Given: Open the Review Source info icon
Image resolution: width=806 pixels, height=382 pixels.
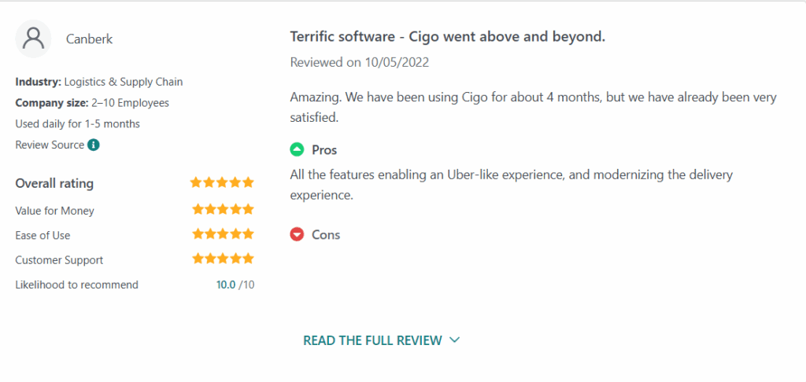Looking at the screenshot, I should click(93, 145).
